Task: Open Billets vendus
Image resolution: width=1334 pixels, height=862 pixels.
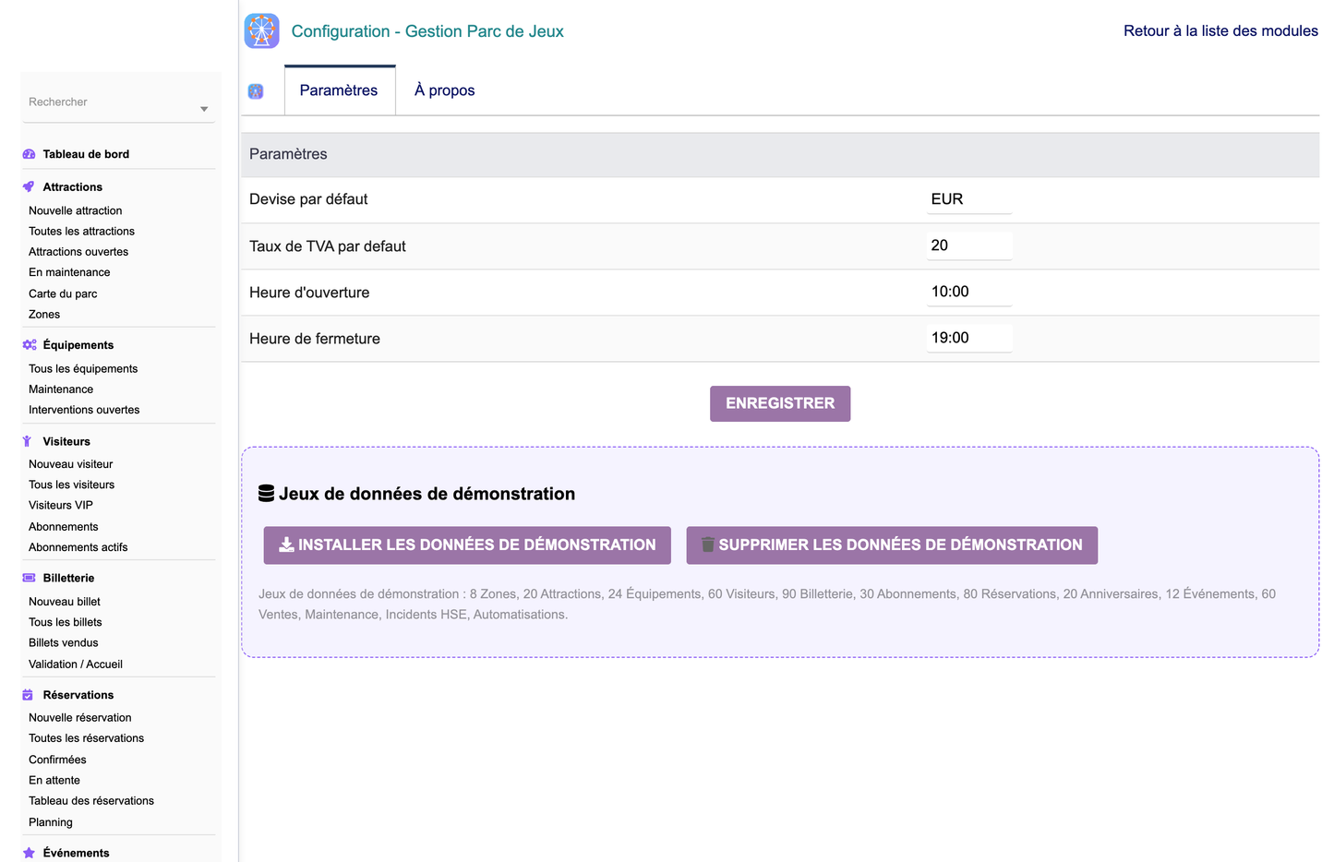Action: pos(64,643)
